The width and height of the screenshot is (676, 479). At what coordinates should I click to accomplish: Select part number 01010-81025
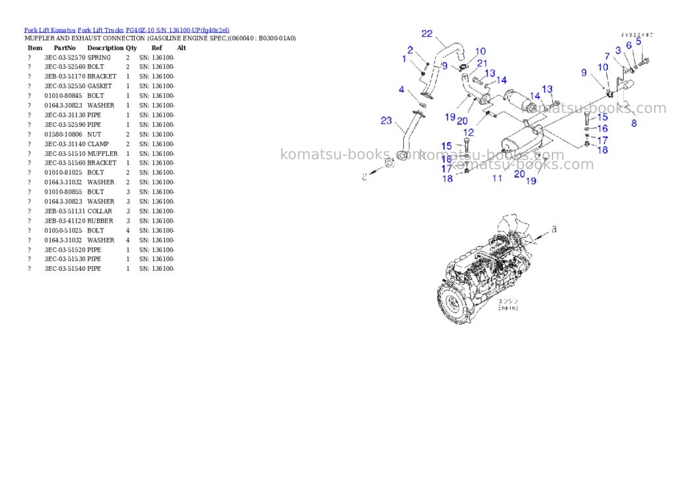click(63, 172)
